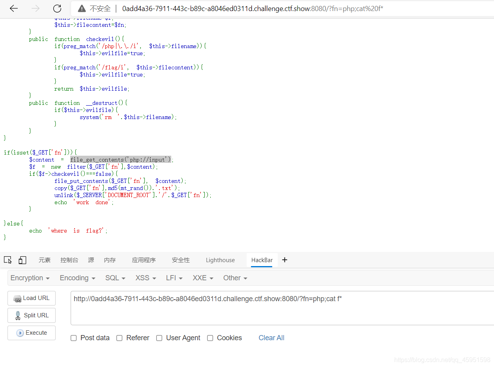Viewport: 494px width, 367px height.
Task: Click the Load URL button
Action: coord(32,298)
